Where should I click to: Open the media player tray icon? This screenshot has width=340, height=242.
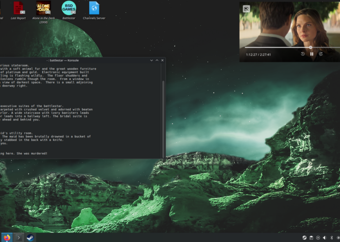[318, 238]
